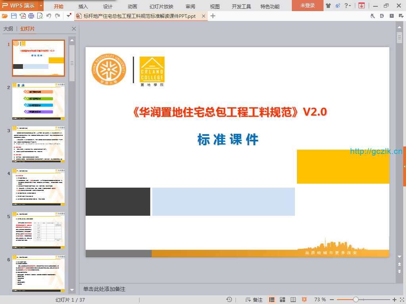The height and width of the screenshot is (304, 406).
Task: Click the export to PDF icon
Action: click(23, 16)
